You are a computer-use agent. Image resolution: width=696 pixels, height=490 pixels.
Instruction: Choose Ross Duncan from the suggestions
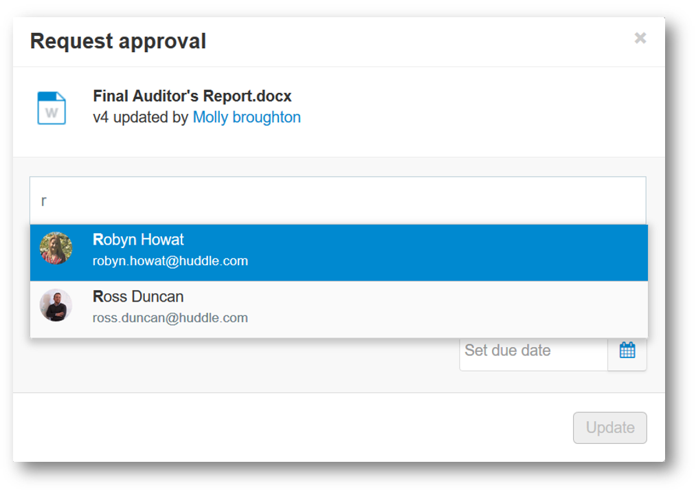tap(339, 309)
